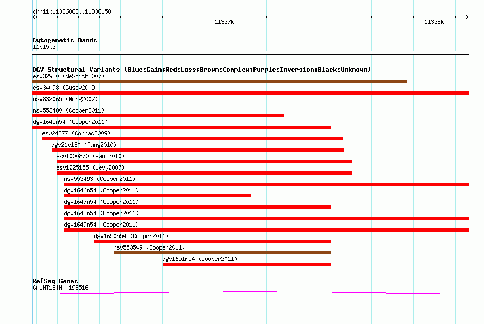Select the red esv24877 loss bar

pyautogui.click(x=193, y=139)
